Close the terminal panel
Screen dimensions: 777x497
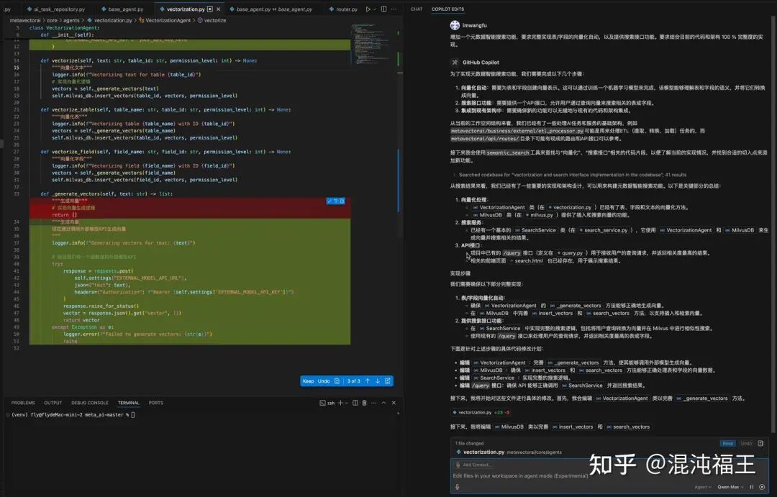394,403
